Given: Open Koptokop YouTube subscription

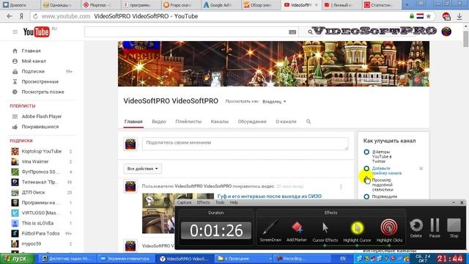Looking at the screenshot, I should (42, 152).
